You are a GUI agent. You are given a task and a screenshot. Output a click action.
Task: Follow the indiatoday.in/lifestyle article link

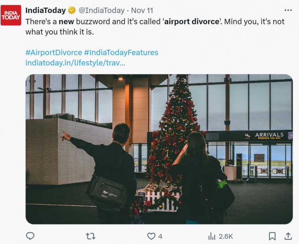tap(75, 63)
